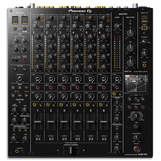
Task: Toggle the Beat FX ON/OFF button
Action: [136, 148]
